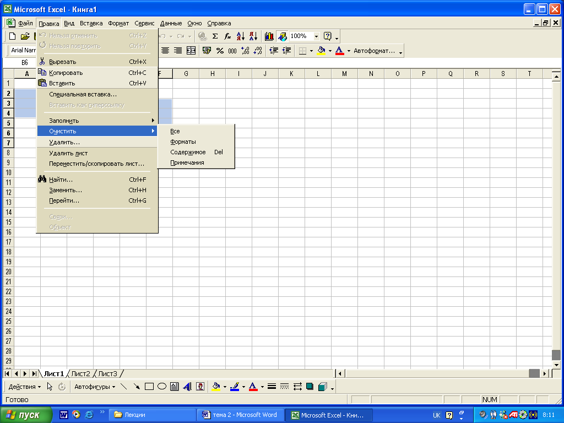Screen dimensions: 564x423
Task: Open the Автофигуры dropdown menu
Action: pos(95,387)
